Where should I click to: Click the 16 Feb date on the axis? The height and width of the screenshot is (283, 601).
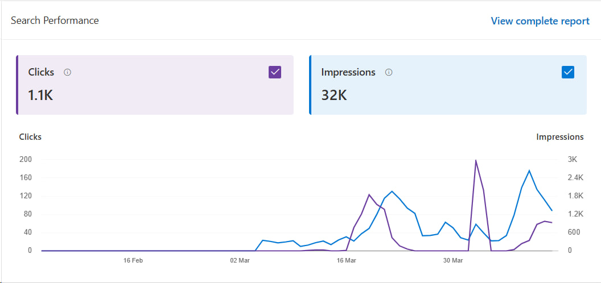[133, 260]
